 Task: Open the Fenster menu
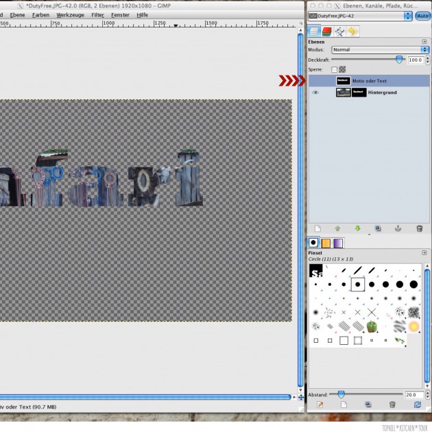click(x=120, y=15)
